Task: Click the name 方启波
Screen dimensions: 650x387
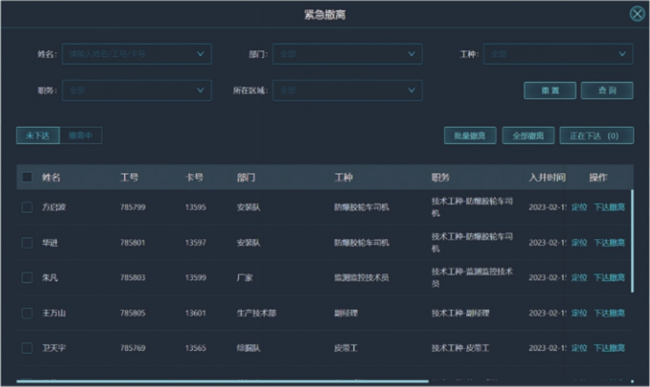Action: pyautogui.click(x=54, y=207)
